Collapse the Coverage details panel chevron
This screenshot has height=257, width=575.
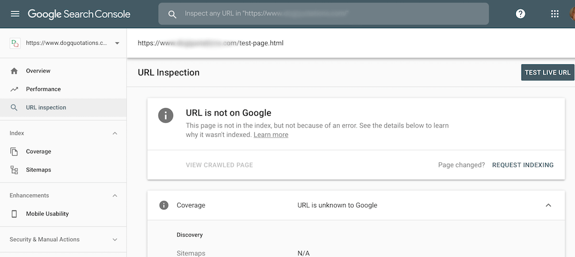coord(548,205)
